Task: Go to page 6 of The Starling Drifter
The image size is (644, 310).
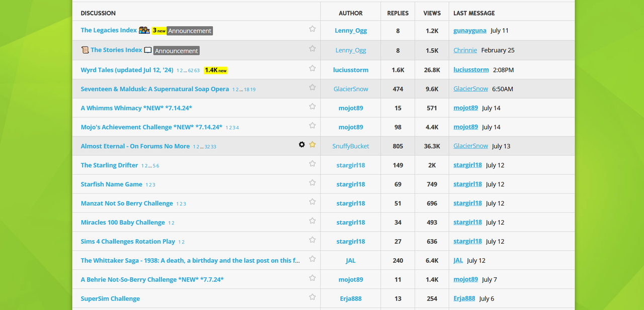Action: (x=157, y=166)
